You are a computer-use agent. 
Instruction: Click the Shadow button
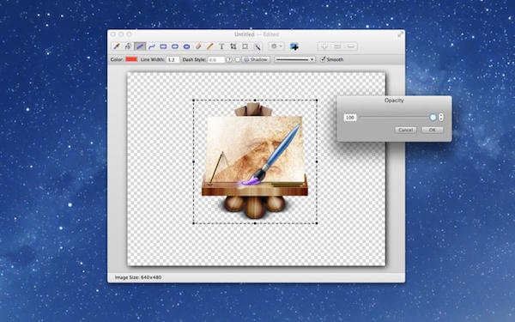(x=256, y=60)
